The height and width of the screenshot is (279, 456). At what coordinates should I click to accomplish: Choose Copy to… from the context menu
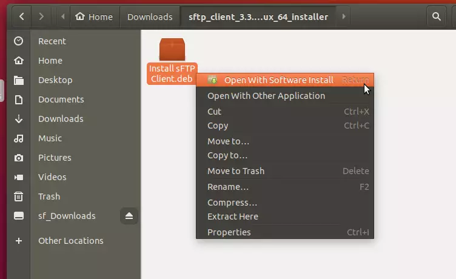[285, 155]
